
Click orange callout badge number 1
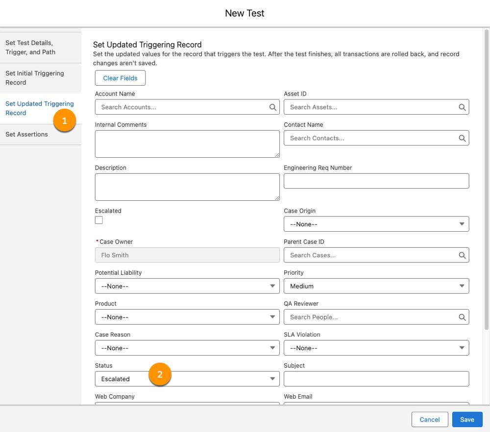click(65, 120)
